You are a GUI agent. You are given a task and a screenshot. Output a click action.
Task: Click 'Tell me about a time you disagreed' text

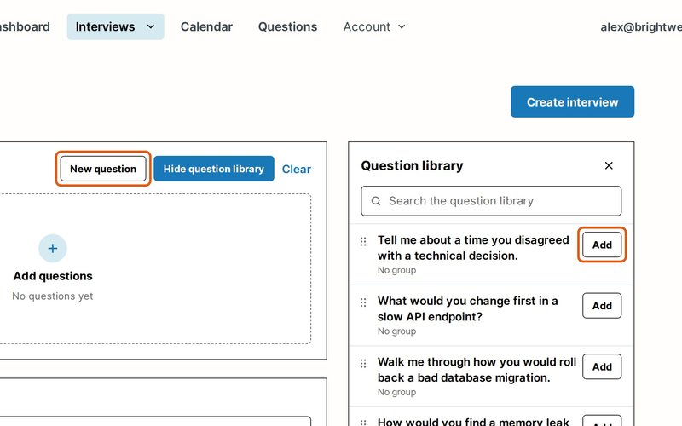[x=473, y=248]
